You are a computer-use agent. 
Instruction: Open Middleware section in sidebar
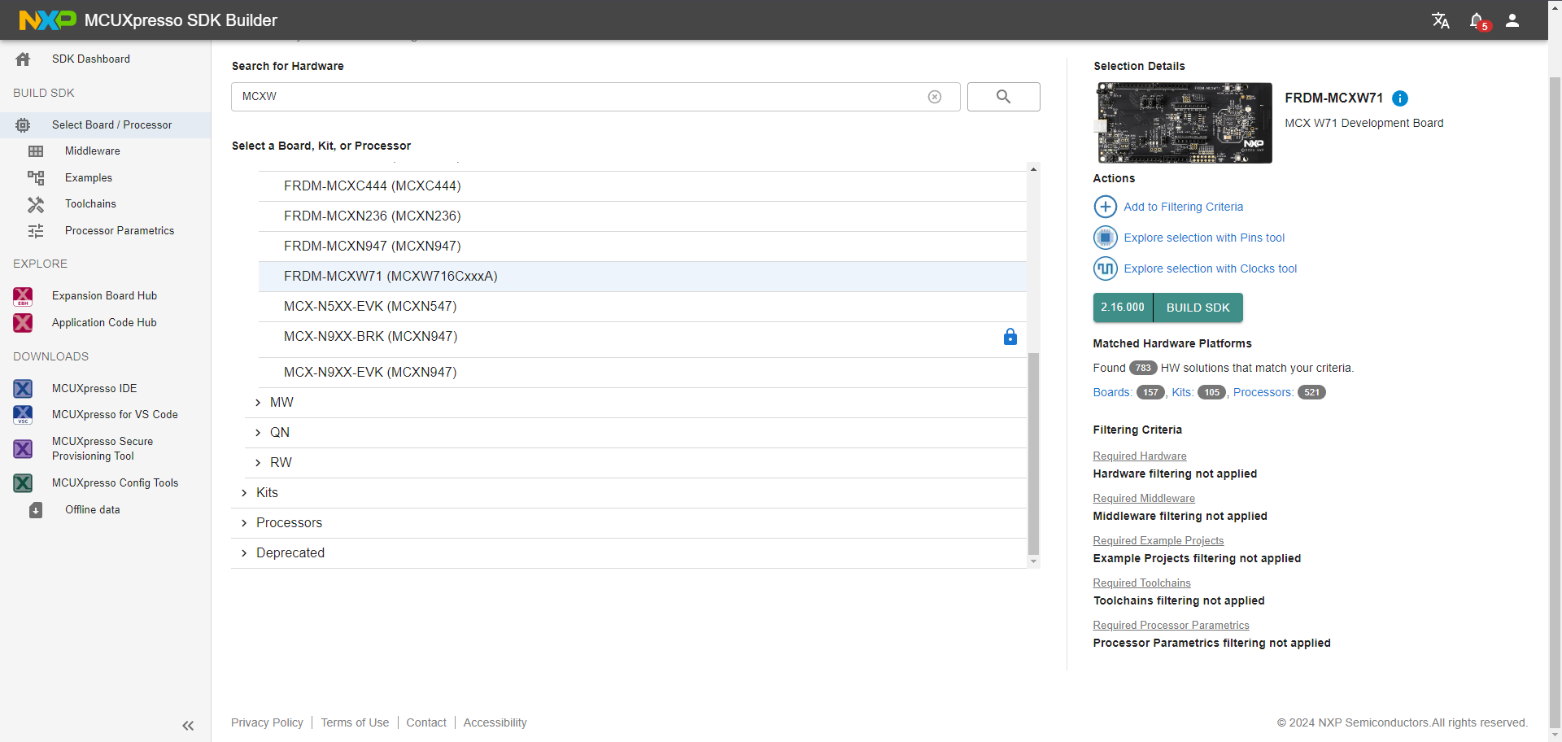click(93, 151)
